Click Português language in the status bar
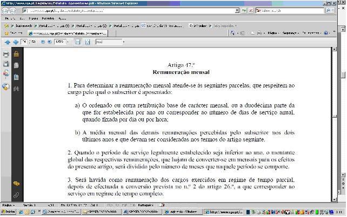The image size is (347, 217). point(145,205)
